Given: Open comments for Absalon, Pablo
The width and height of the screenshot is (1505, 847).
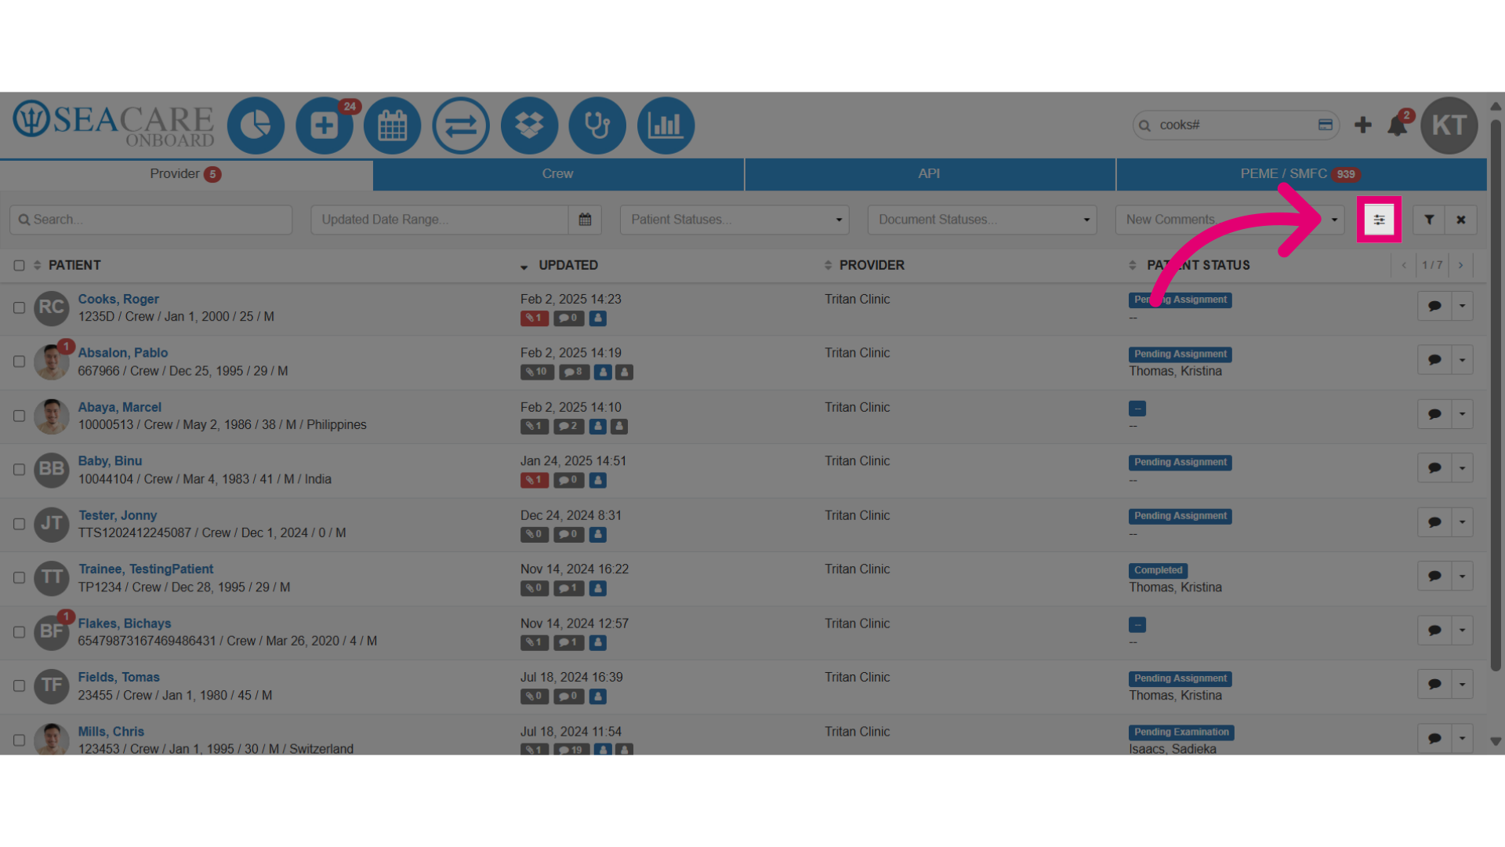Looking at the screenshot, I should (x=1434, y=360).
